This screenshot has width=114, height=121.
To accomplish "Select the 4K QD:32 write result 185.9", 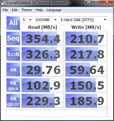I will [x=86, y=101].
